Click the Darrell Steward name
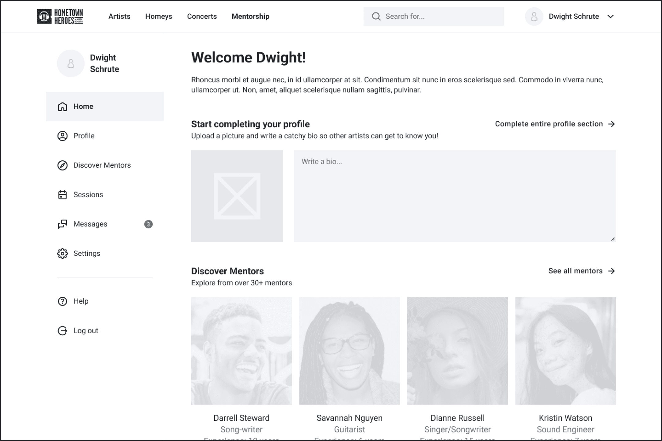Viewport: 662px width, 441px height. (242, 418)
